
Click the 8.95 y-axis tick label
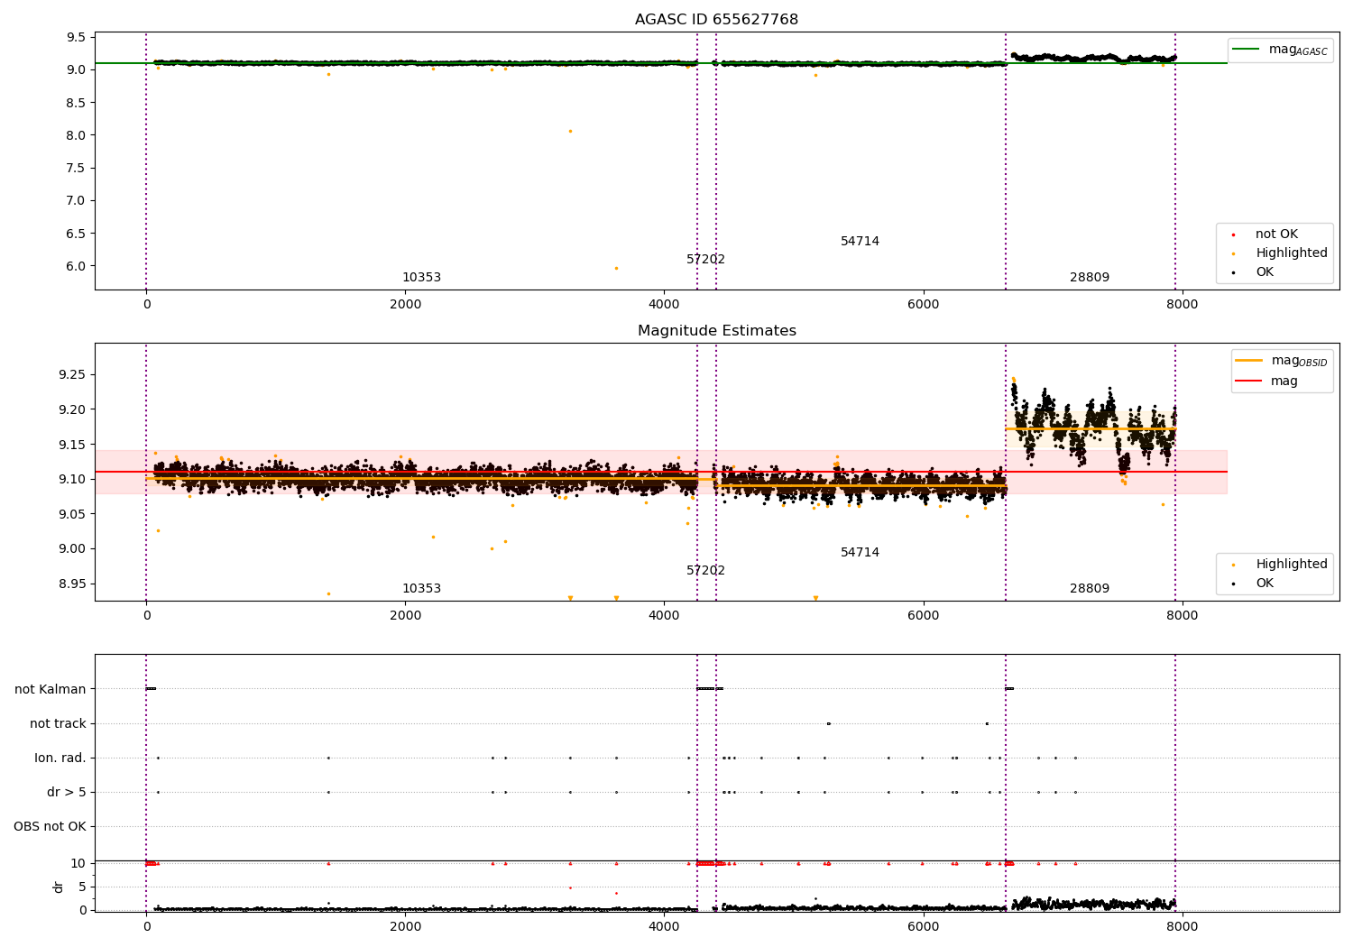(x=73, y=583)
